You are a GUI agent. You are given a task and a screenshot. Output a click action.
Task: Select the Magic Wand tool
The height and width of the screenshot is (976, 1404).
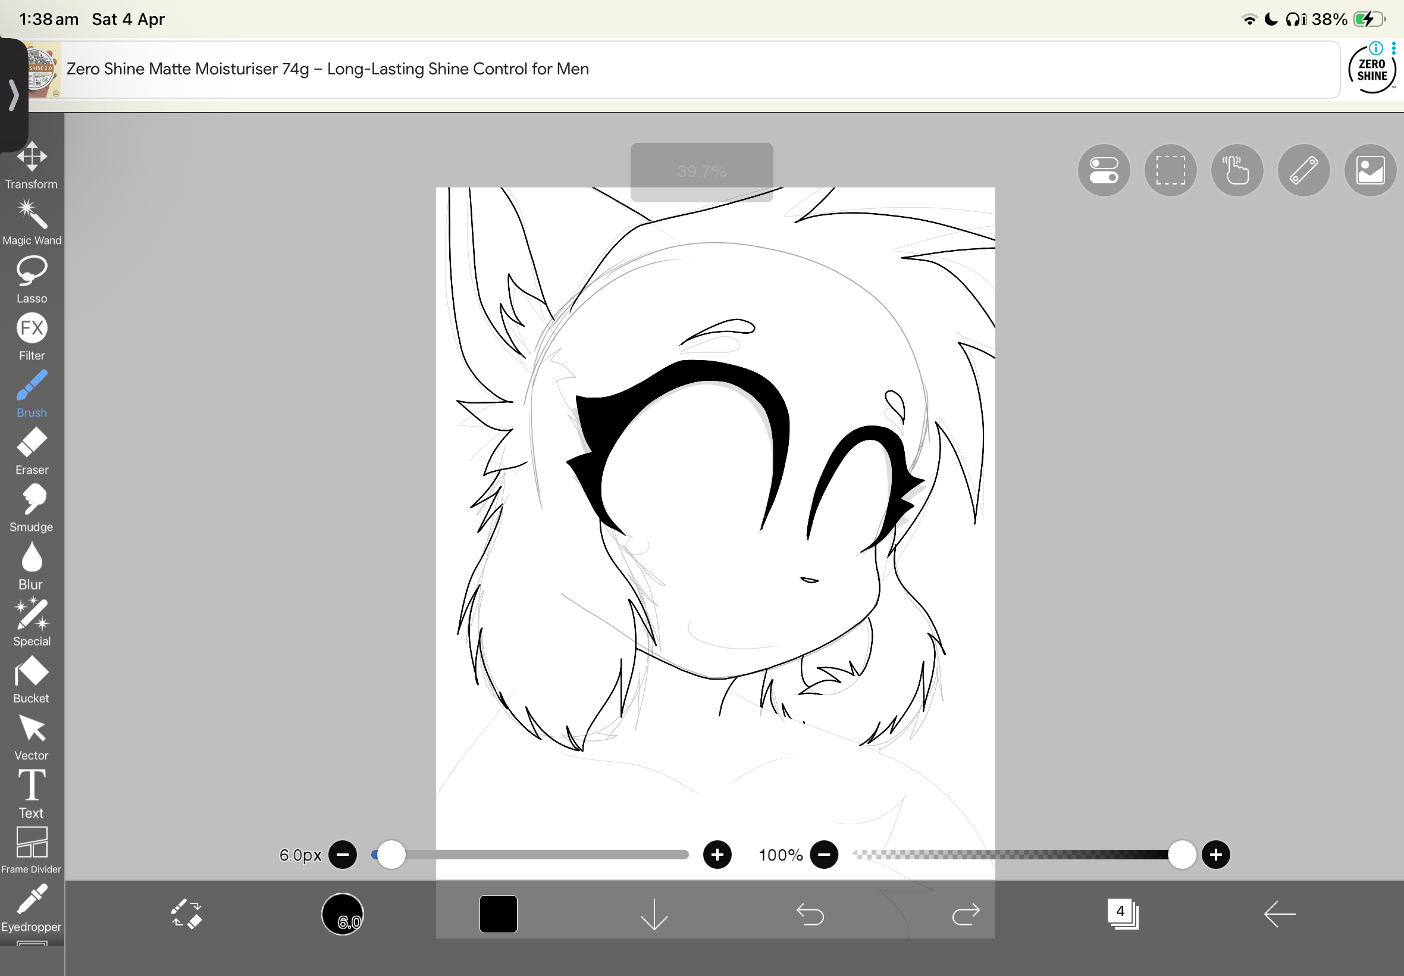(32, 222)
